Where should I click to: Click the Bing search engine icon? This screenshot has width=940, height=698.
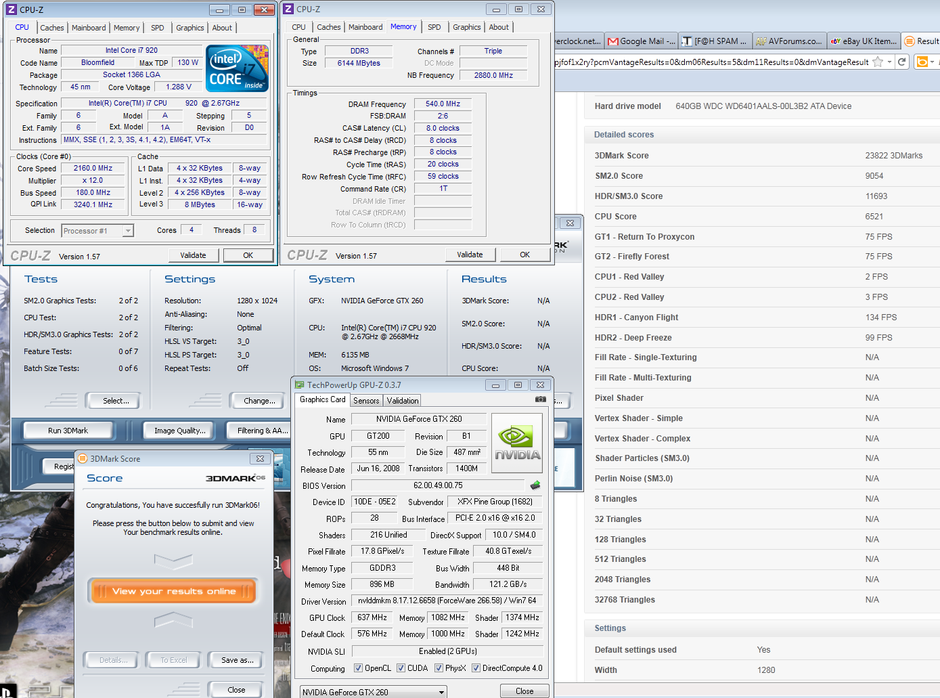coord(922,62)
